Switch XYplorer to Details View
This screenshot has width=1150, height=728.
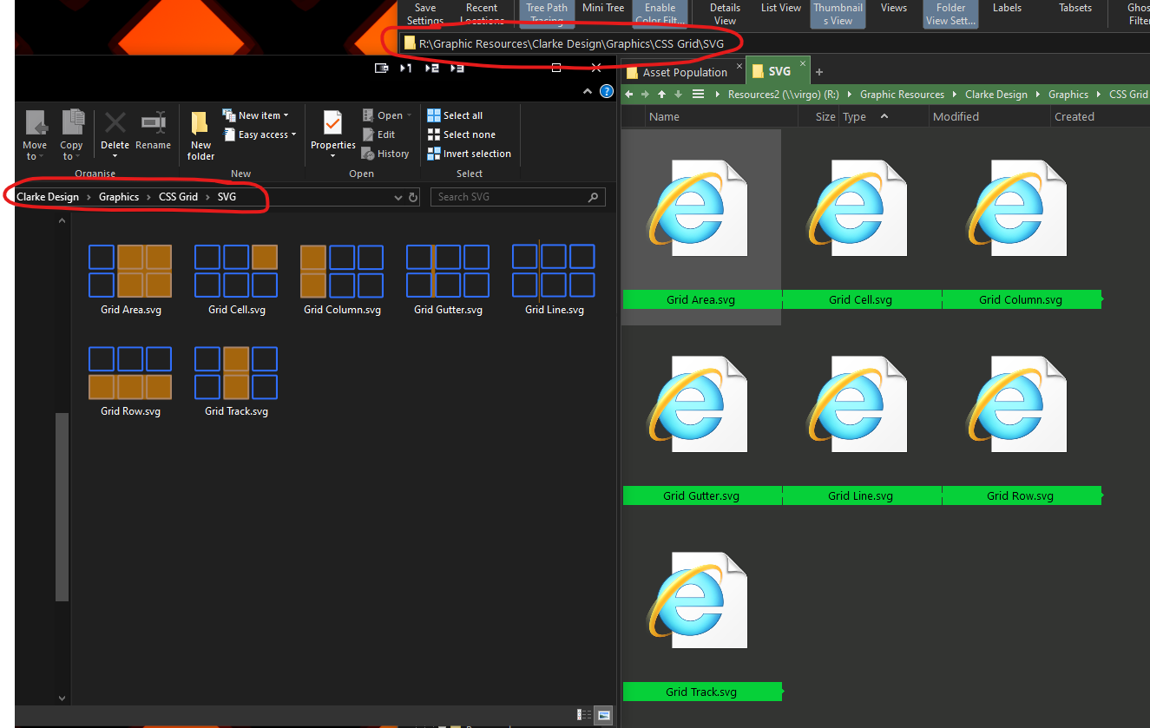725,14
